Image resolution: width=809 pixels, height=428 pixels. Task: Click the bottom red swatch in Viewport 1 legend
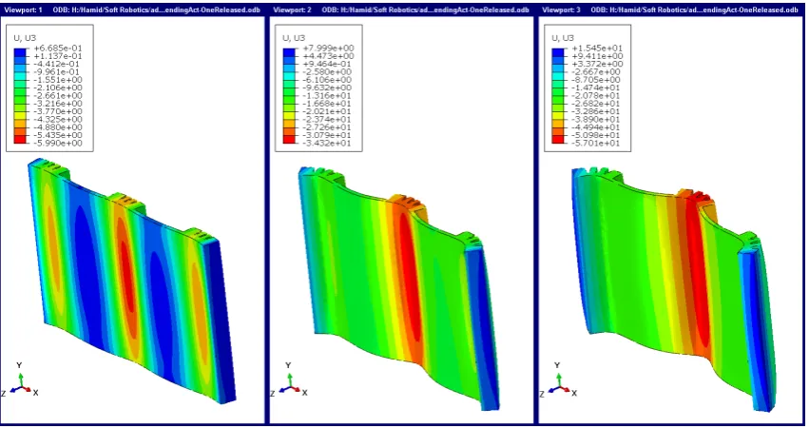(x=20, y=140)
